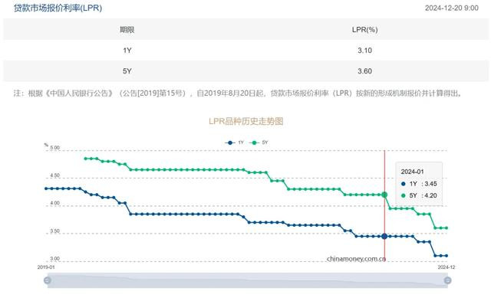The image size is (491, 301).
Task: Click the 3.10 rate value
Action: coord(365,51)
